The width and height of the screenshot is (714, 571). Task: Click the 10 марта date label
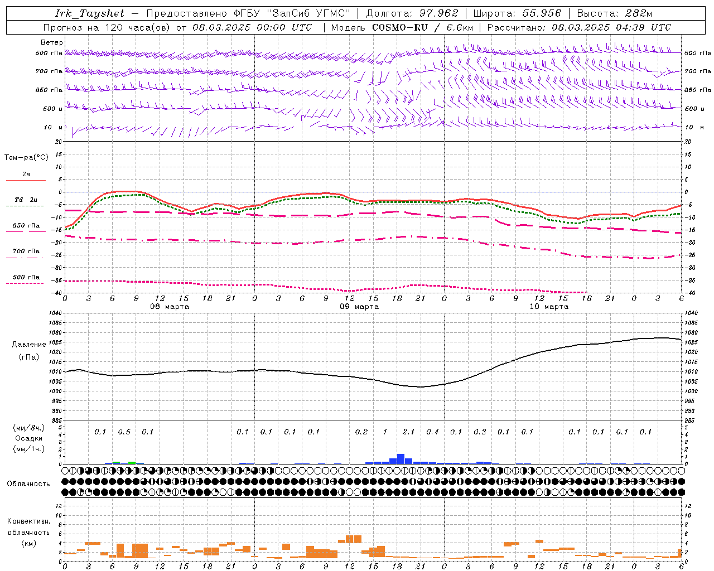pyautogui.click(x=549, y=307)
